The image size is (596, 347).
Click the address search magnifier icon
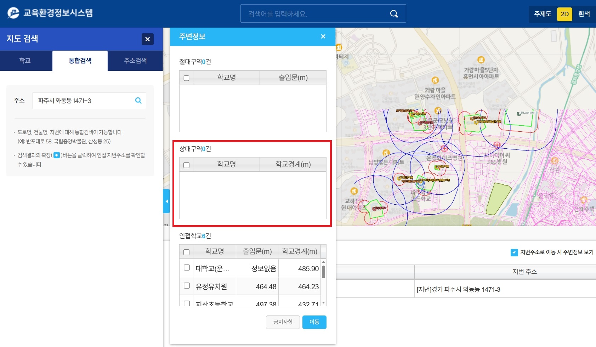click(x=138, y=101)
